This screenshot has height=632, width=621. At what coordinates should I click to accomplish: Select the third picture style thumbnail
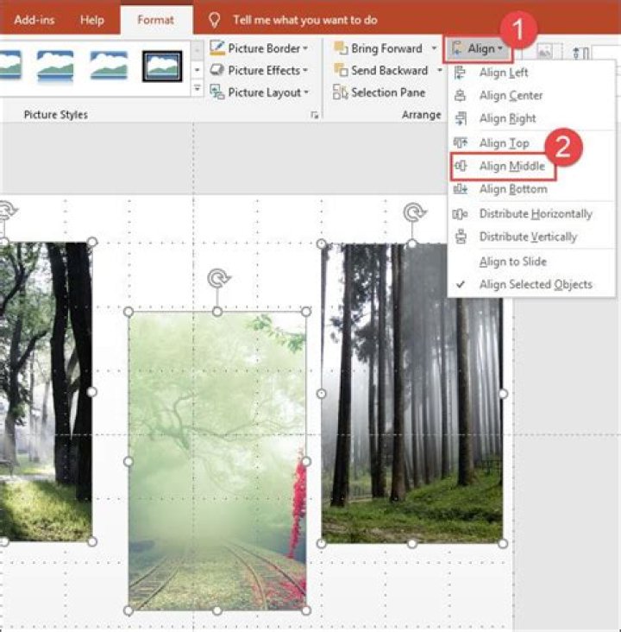109,66
